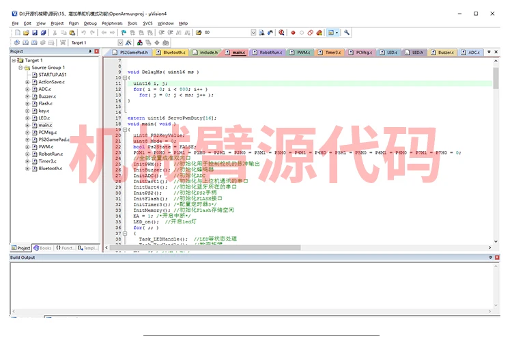The width and height of the screenshot is (512, 343).
Task: Navigate backwards with left arrow
Action: (x=104, y=33)
